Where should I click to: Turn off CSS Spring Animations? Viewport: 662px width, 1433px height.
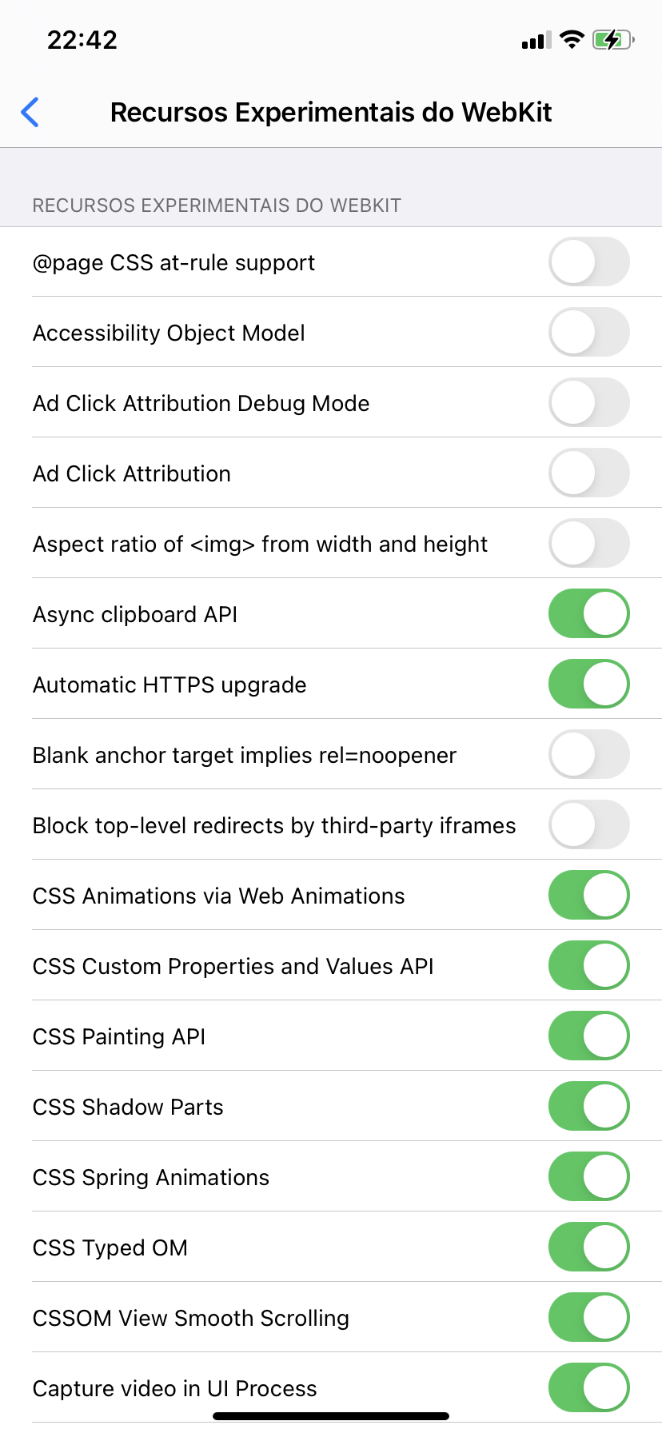click(588, 1176)
